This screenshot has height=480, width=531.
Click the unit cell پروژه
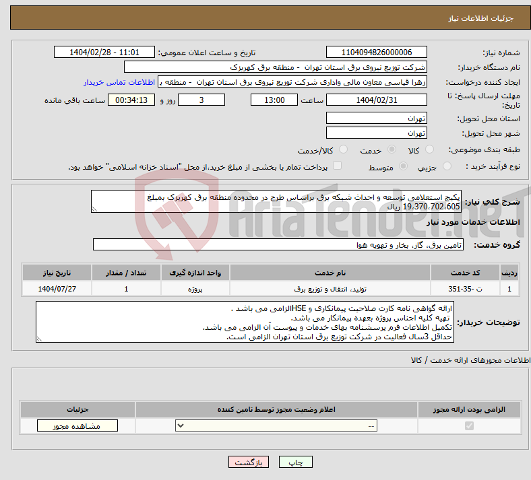[x=195, y=289]
